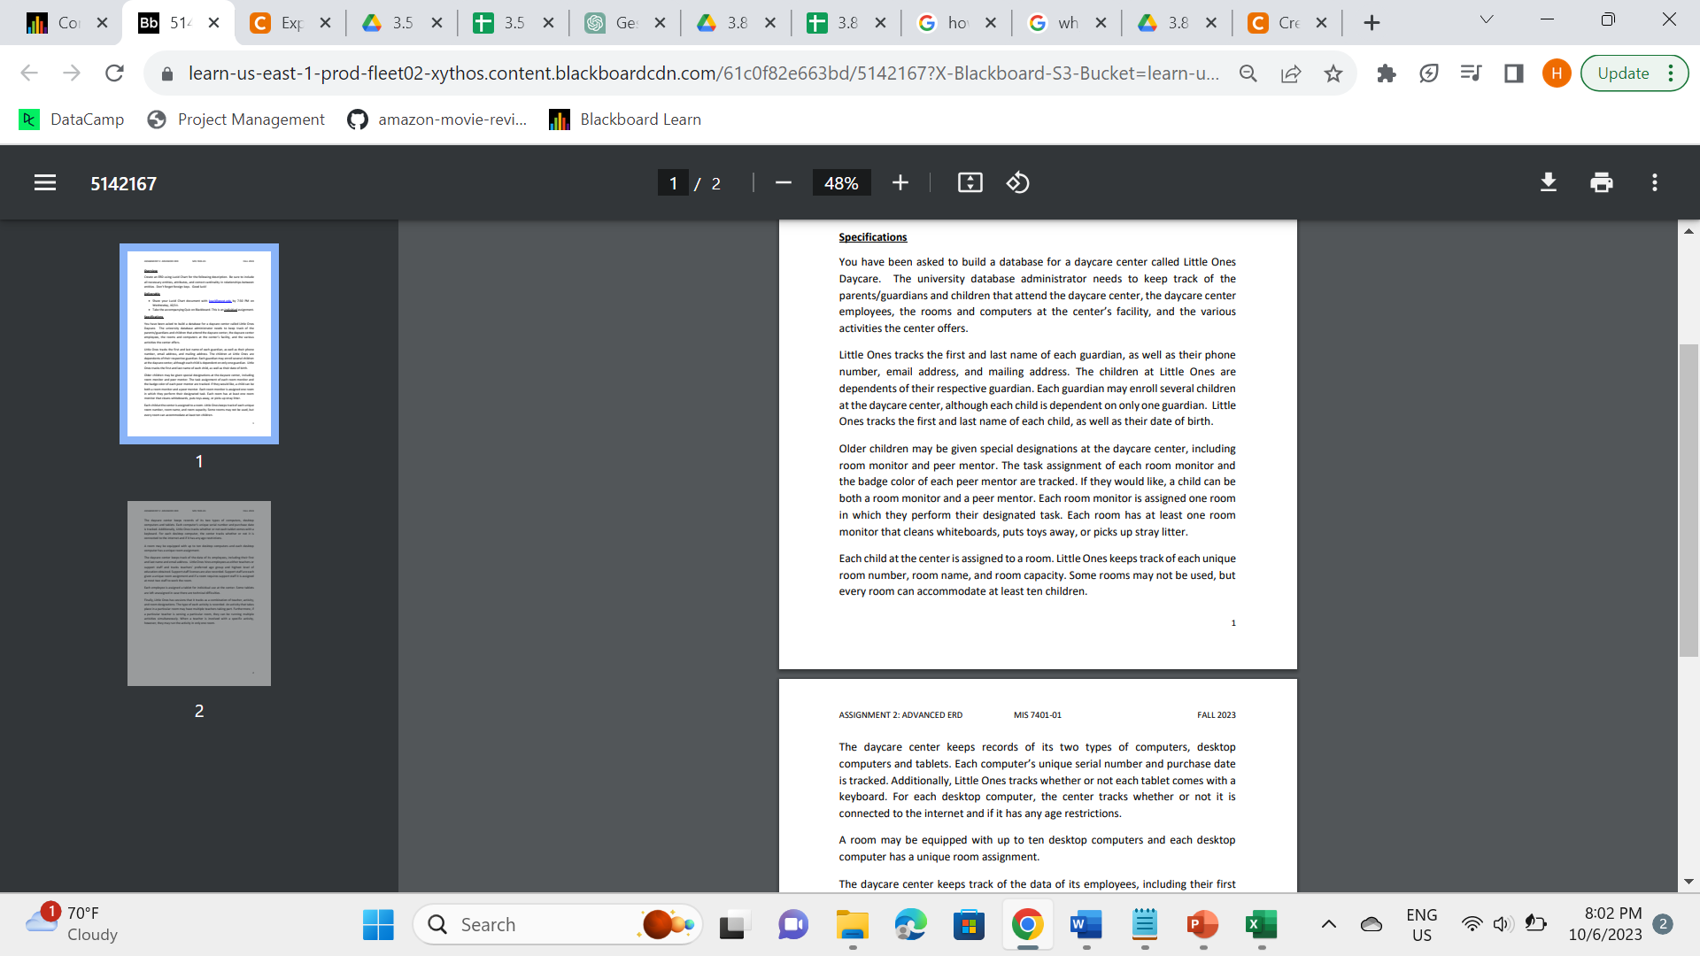Click the URL address bar
The height and width of the screenshot is (956, 1700).
click(704, 73)
